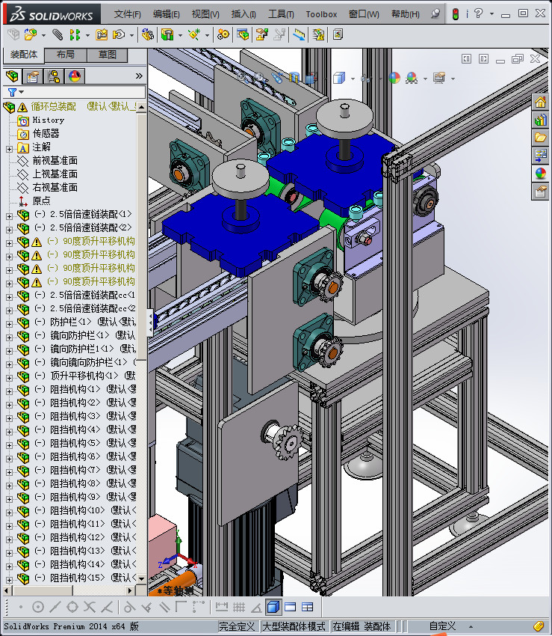This screenshot has height=636, width=552.
Task: Click the Display Style cube icon
Action: 338,78
